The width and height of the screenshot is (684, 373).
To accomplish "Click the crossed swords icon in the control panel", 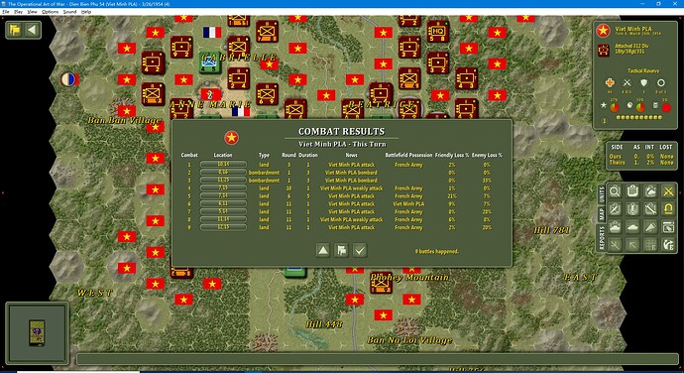I will pyautogui.click(x=668, y=190).
